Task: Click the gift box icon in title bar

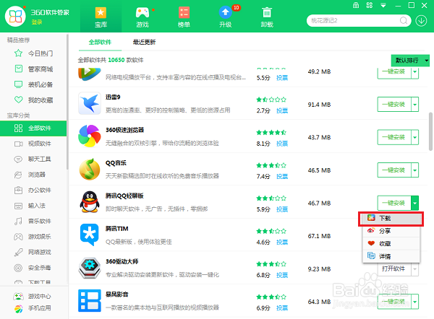Action: [x=356, y=5]
